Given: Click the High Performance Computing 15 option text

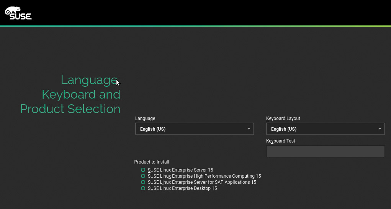Looking at the screenshot, I should coord(204,176).
